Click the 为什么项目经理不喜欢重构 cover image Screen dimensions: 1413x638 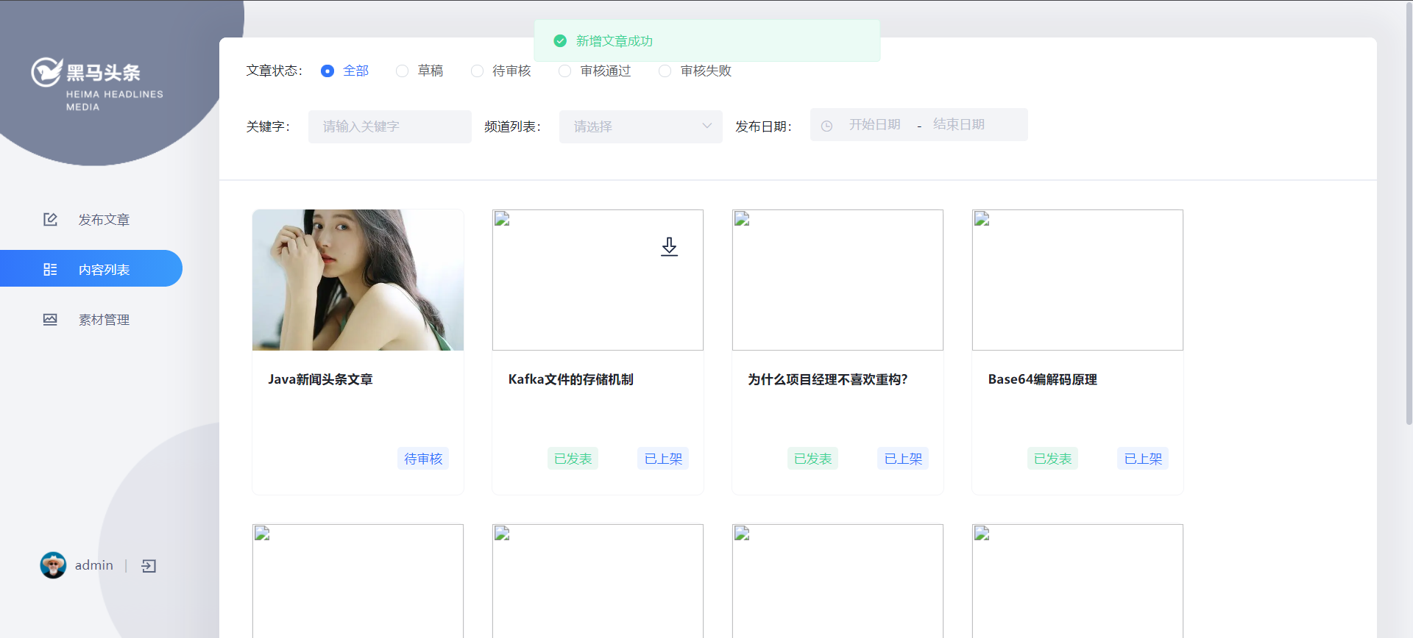click(x=837, y=280)
